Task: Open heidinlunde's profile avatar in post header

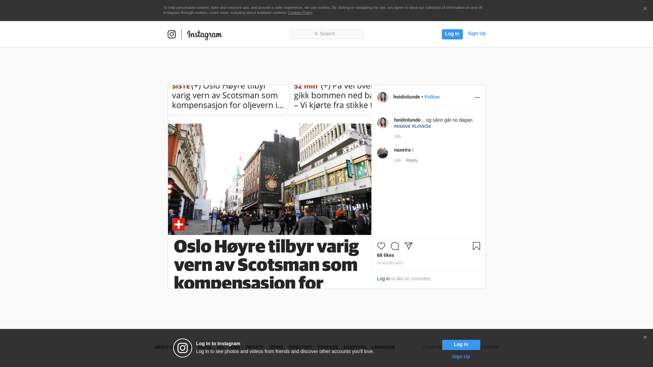Action: [x=383, y=98]
